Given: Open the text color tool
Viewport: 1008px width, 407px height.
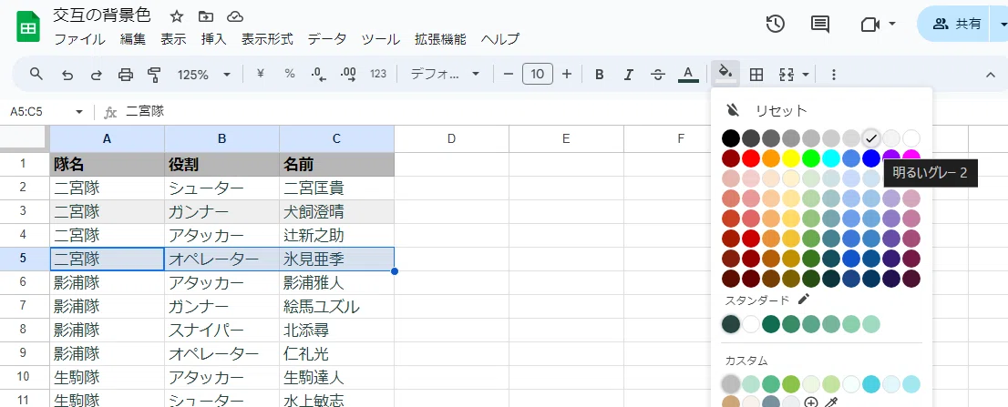Looking at the screenshot, I should tap(688, 75).
